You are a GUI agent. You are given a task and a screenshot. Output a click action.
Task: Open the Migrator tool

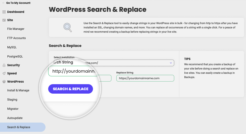pyautogui.click(x=13, y=109)
